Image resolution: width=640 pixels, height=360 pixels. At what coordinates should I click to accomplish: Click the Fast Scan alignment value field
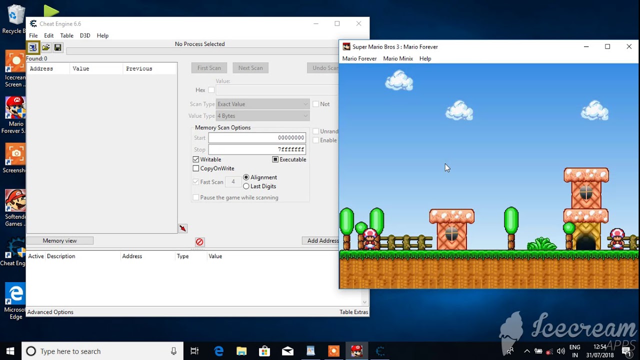(233, 182)
